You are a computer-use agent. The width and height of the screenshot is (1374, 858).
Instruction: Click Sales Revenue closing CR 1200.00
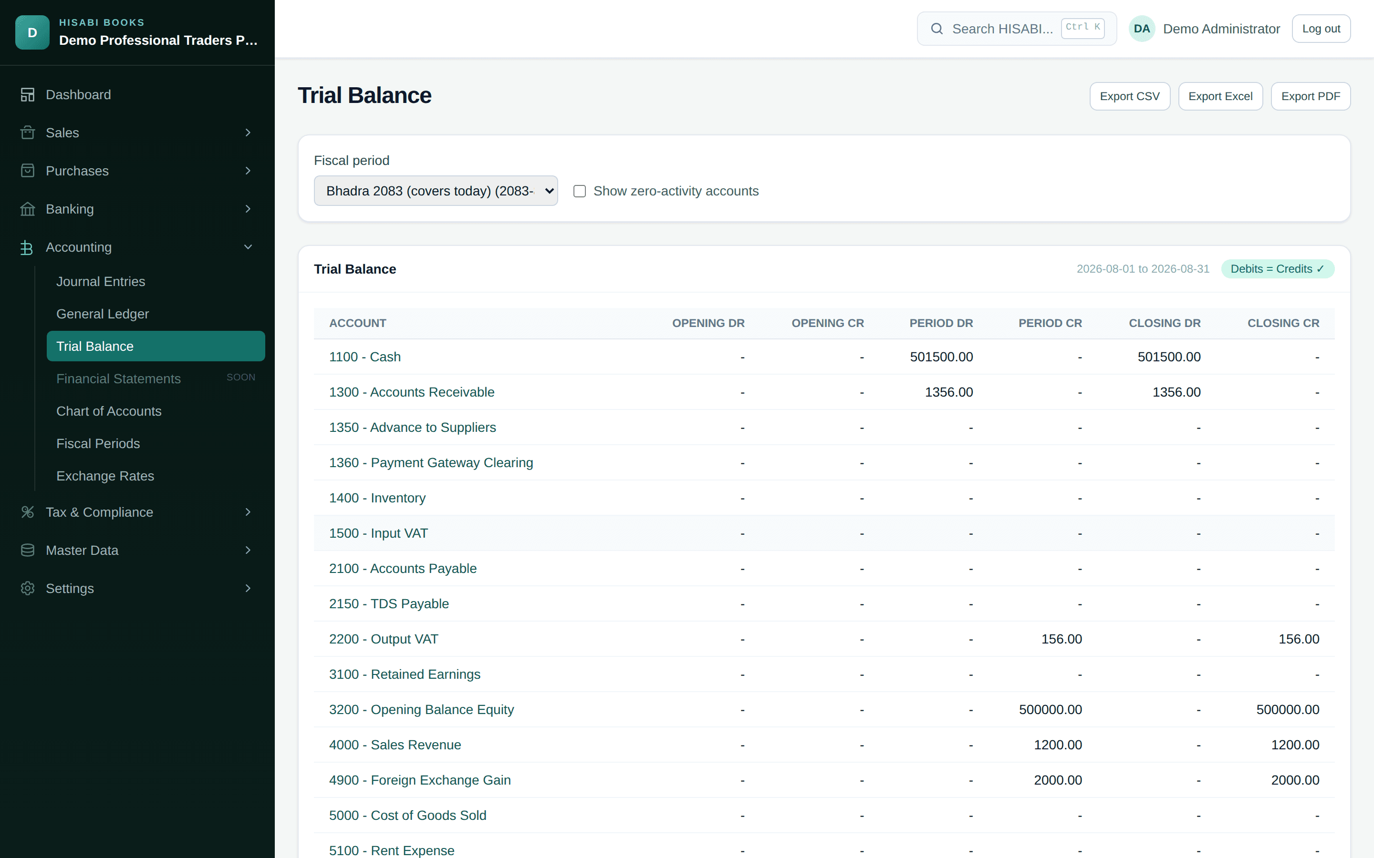tap(1295, 745)
